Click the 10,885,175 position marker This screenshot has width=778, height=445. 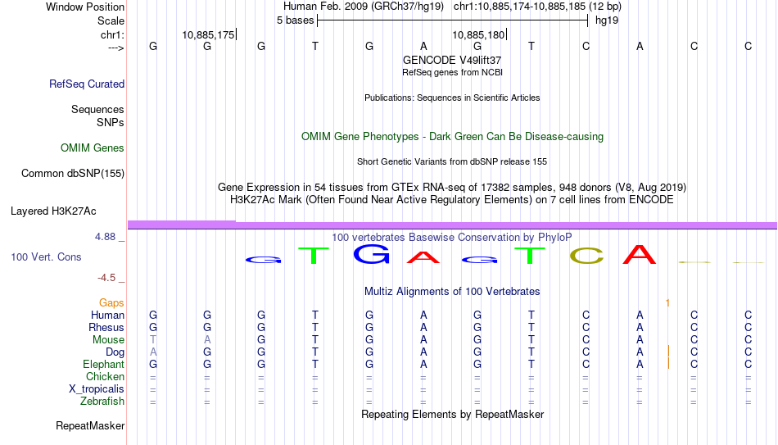click(209, 34)
